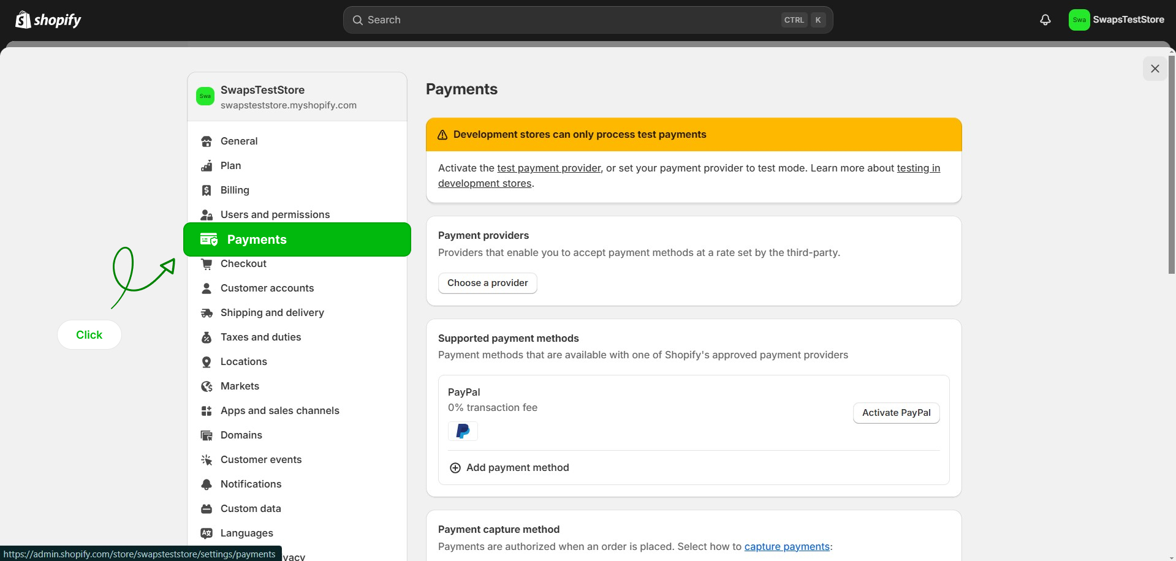This screenshot has height=561, width=1176.
Task: Follow the capture payments link
Action: coord(787,546)
